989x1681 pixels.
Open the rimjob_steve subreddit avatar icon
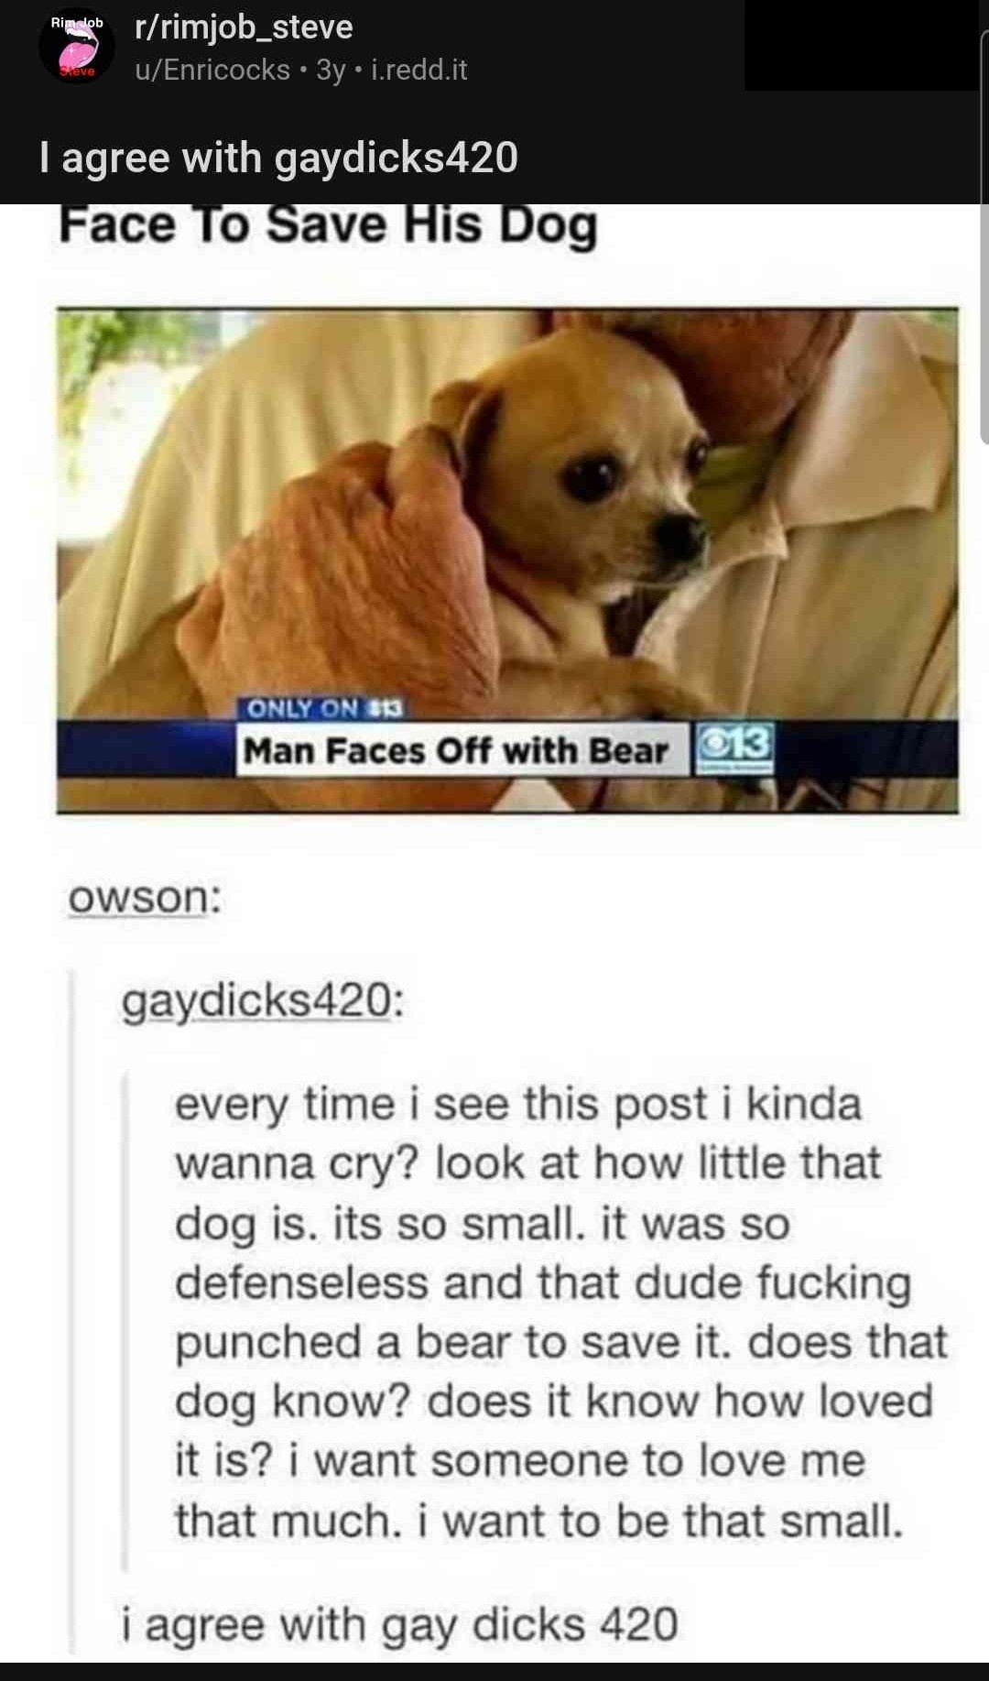(77, 46)
